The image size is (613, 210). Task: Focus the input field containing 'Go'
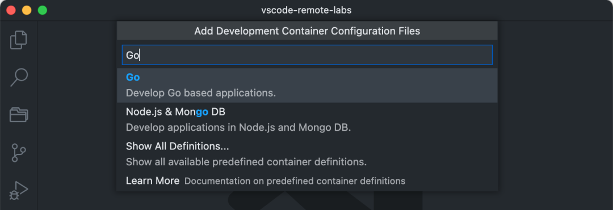click(x=307, y=55)
